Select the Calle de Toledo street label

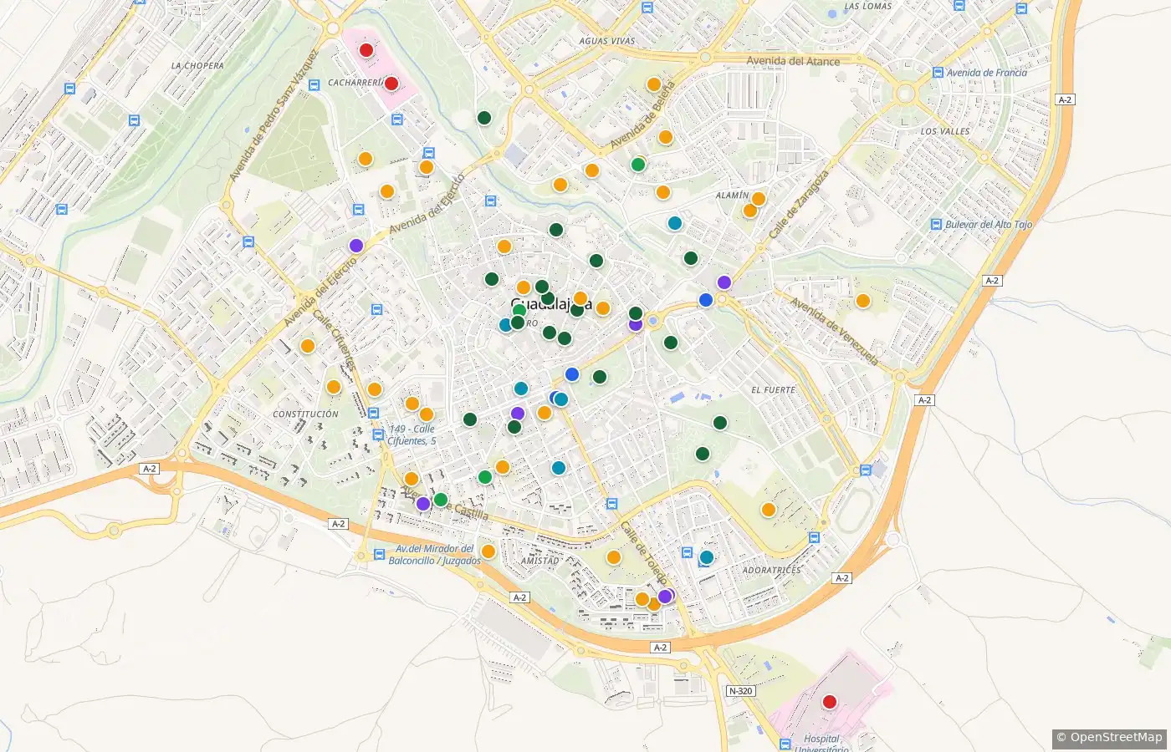[x=644, y=553]
